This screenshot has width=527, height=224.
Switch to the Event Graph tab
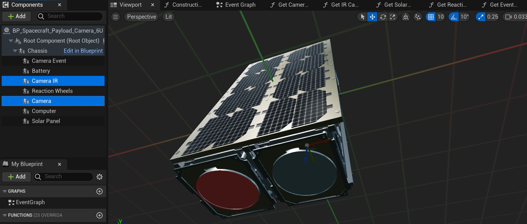236,5
